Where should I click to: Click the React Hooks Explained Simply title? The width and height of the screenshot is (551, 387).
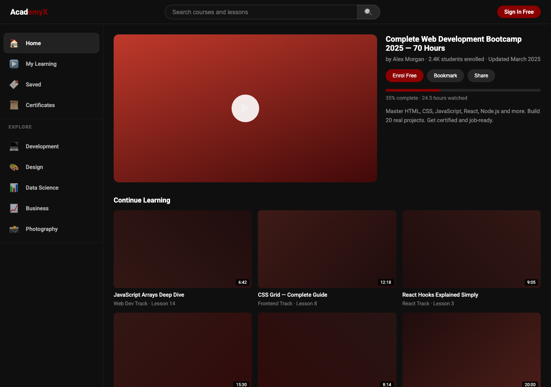pyautogui.click(x=440, y=295)
